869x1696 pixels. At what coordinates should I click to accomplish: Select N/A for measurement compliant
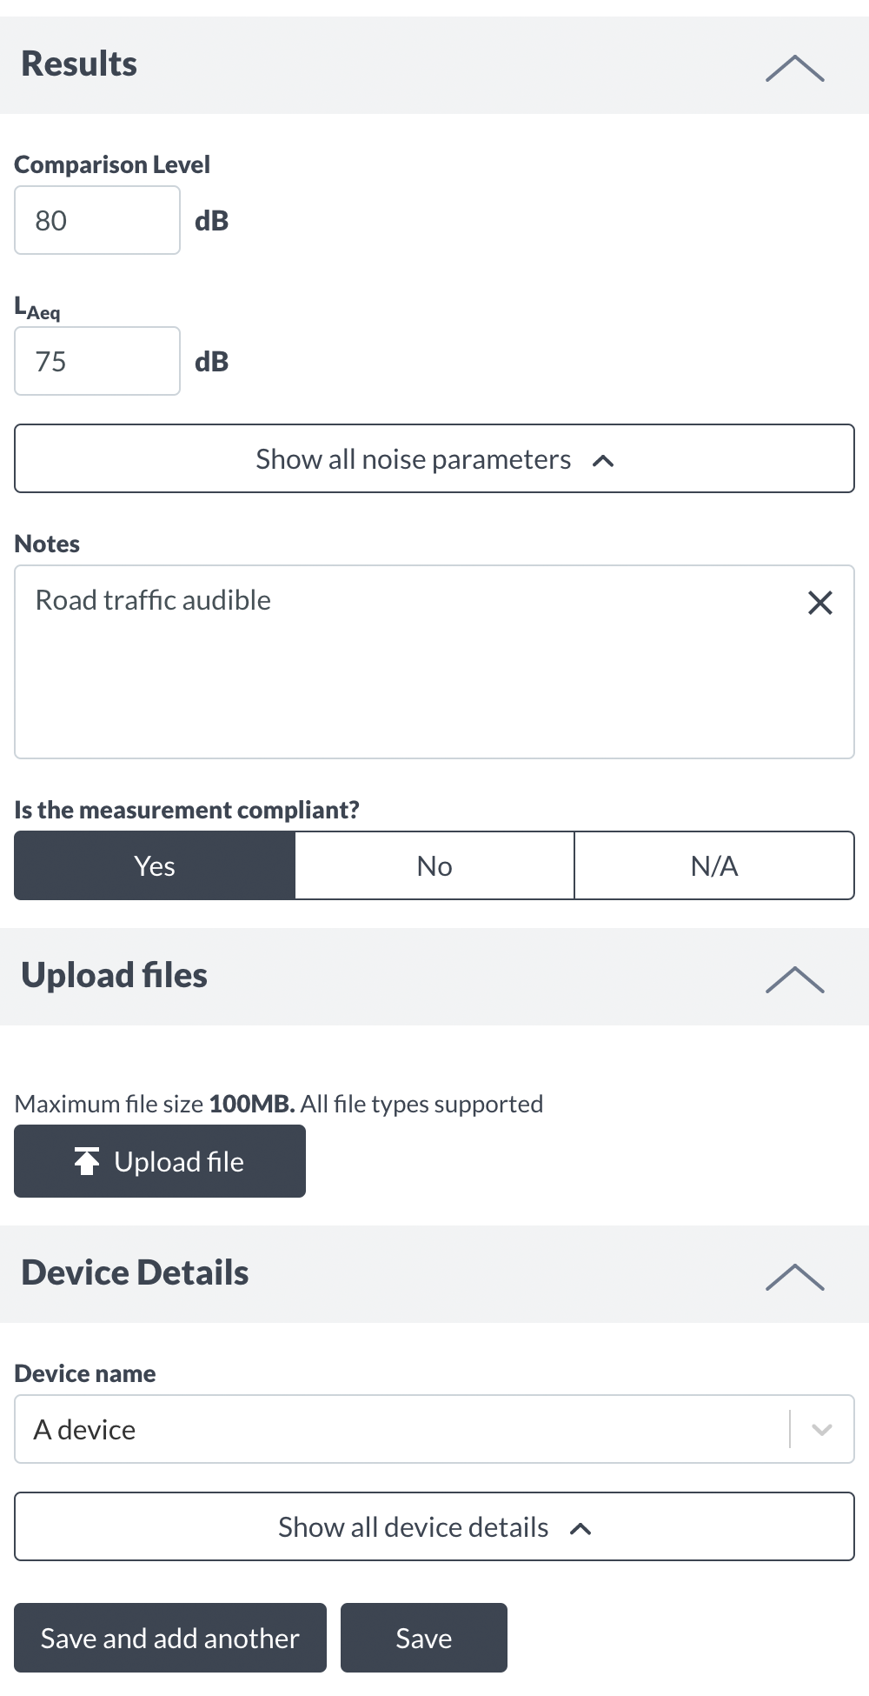pos(714,865)
